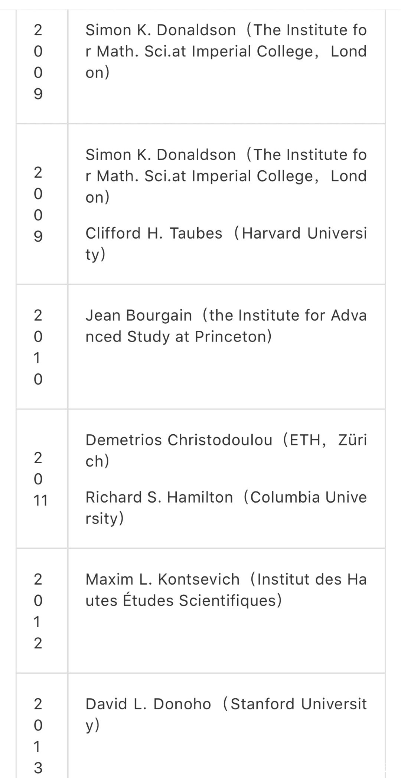Click the 2009 year cell in the topmost row
Viewport: 401px width, 778px height.
[x=38, y=62]
